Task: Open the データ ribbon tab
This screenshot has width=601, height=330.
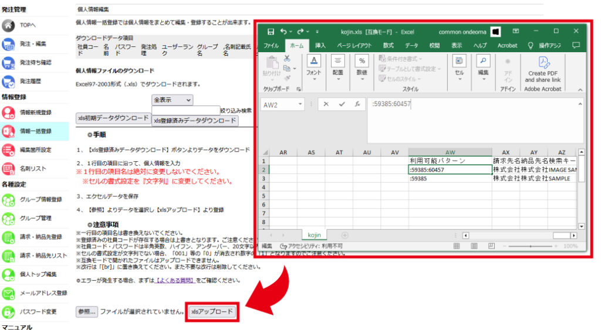Action: pos(411,46)
